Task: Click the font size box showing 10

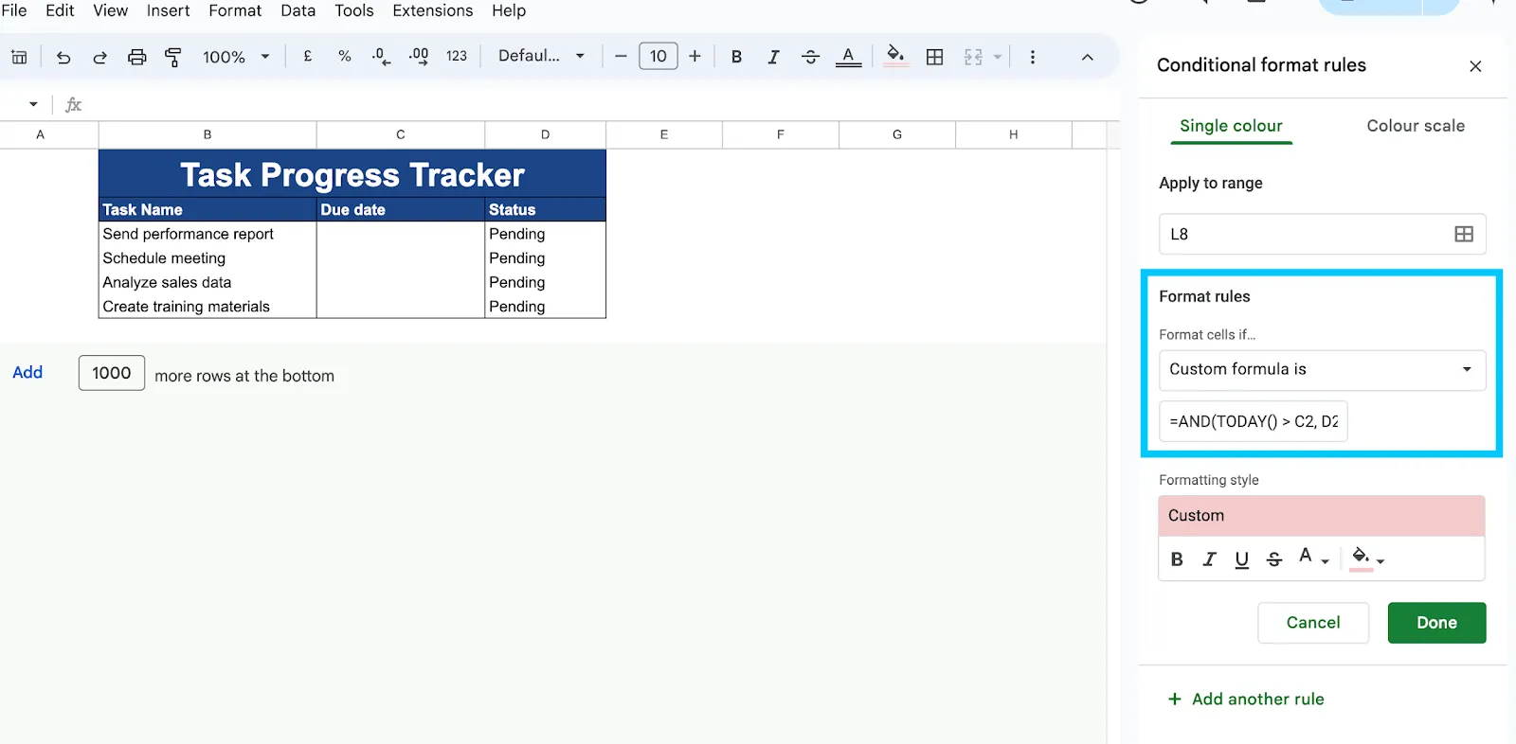Action: (659, 56)
